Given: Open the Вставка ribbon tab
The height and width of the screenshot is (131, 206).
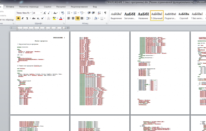Looking at the screenshot, I should (10, 7).
